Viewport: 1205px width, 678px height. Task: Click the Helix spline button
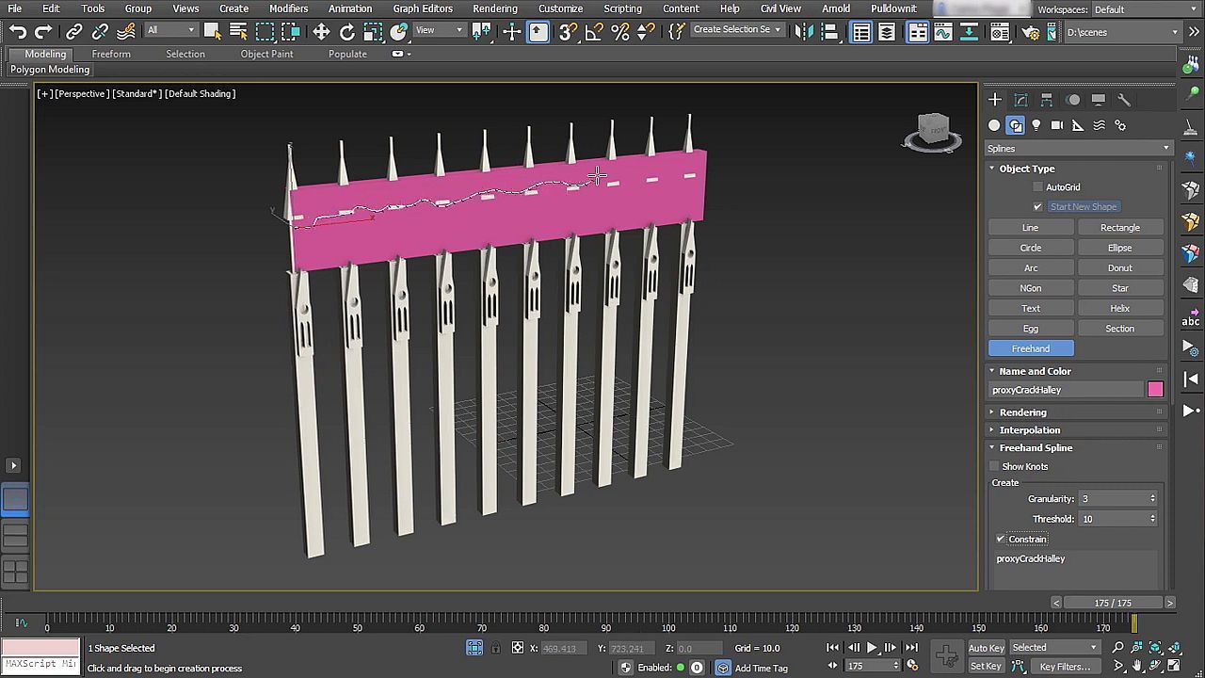[x=1119, y=309]
